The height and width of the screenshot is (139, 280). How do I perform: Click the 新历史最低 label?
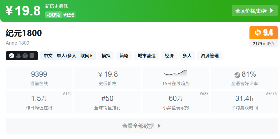pyautogui.click(x=57, y=6)
